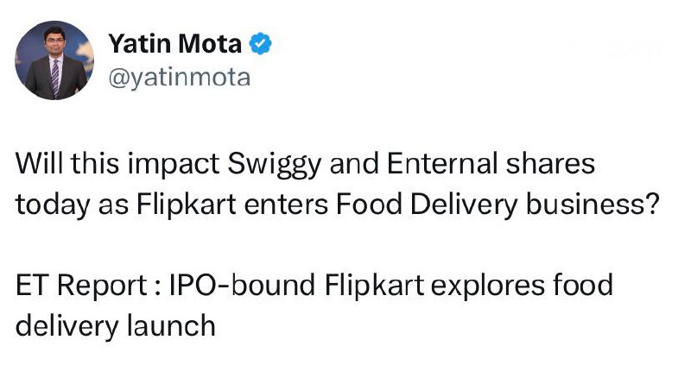Click the blue verified badge
The width and height of the screenshot is (691, 365).
(x=259, y=44)
